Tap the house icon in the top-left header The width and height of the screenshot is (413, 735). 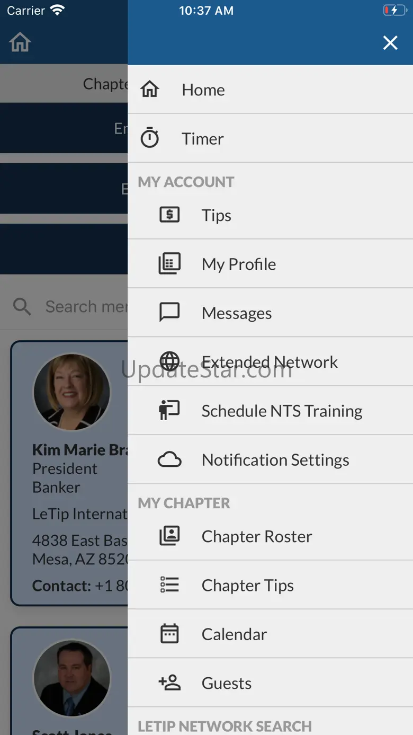coord(20,42)
